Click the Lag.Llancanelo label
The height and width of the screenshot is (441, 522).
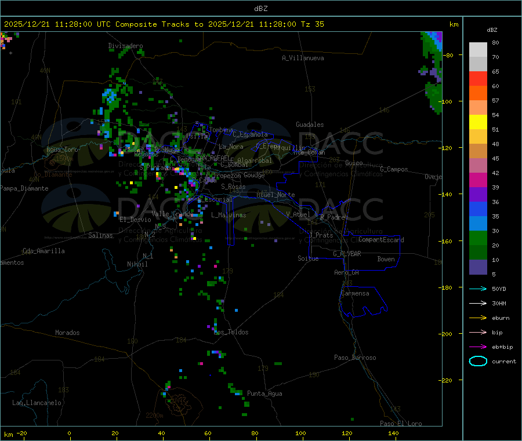coord(37,403)
